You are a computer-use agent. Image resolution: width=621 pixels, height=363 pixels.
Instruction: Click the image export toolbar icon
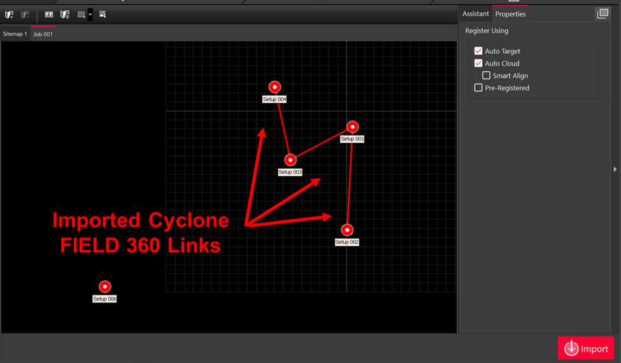(103, 14)
